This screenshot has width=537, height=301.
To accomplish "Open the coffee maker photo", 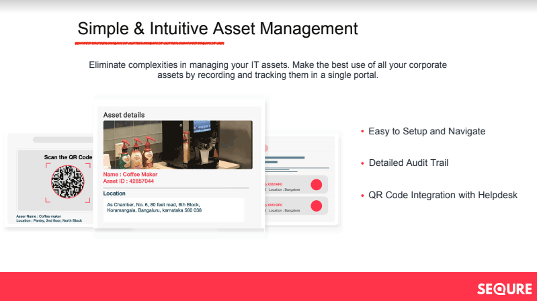I will tap(177, 144).
